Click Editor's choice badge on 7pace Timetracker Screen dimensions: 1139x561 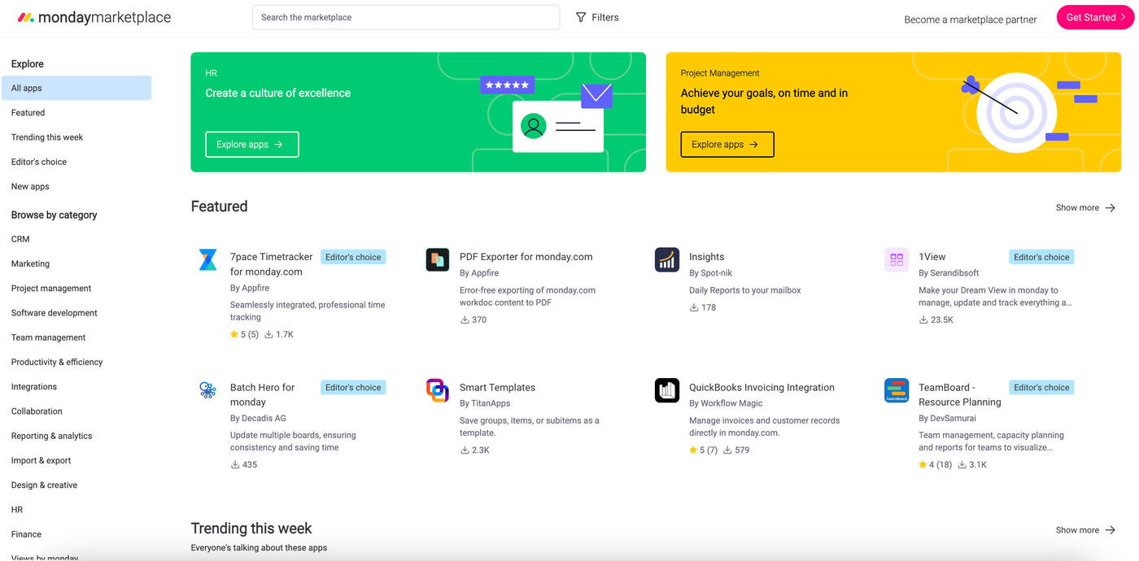353,257
